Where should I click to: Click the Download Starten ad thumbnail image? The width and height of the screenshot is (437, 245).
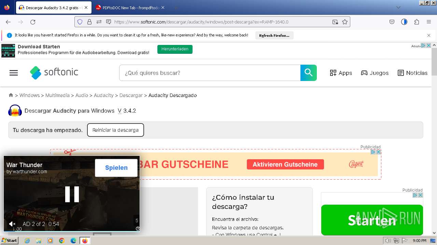[x=8, y=50]
